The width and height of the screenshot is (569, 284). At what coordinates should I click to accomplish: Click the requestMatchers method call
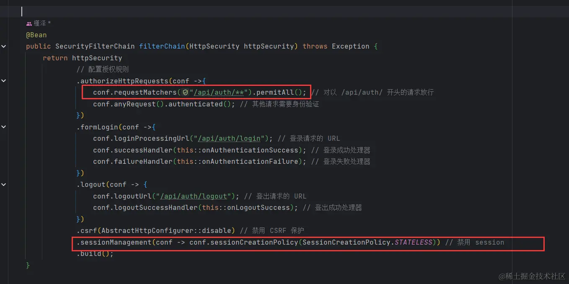click(x=145, y=92)
